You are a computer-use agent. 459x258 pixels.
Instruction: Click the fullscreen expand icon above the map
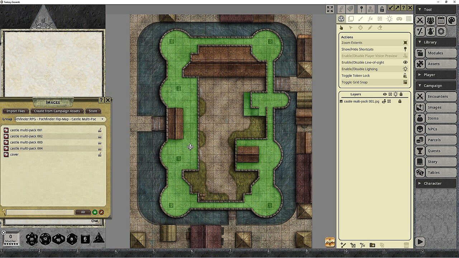click(330, 9)
